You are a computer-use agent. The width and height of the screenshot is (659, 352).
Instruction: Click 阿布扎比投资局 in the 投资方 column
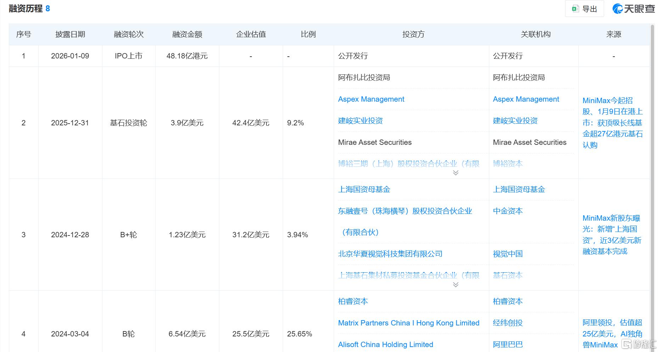(x=364, y=78)
